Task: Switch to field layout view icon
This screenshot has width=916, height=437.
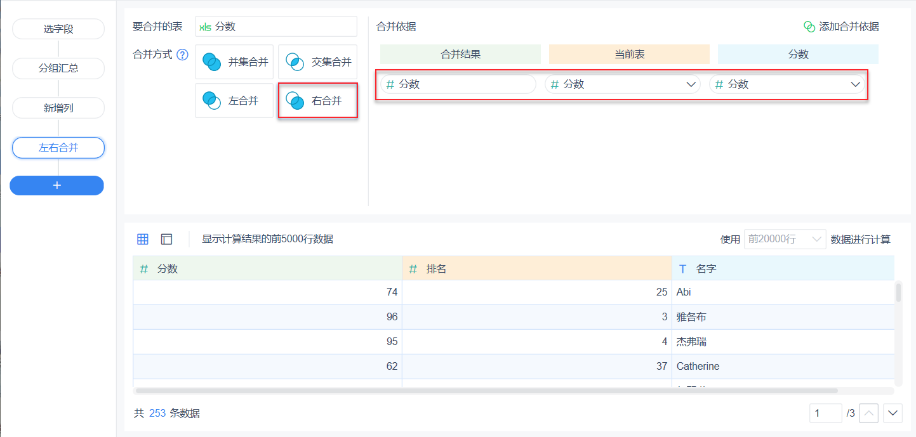Action: (x=166, y=239)
